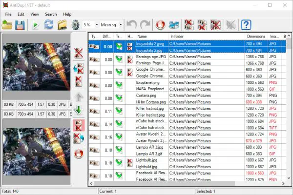Select the NASA Exoplanet entry
293x195 pixels.
point(151,89)
